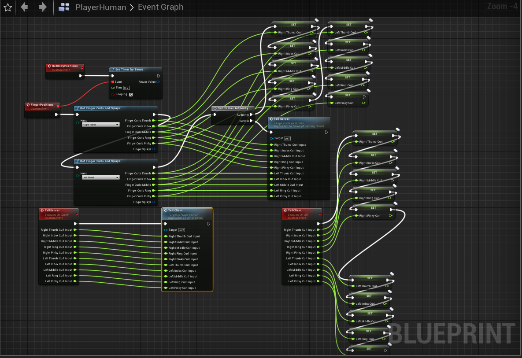Screen dimensions: 522x358
Task: Click the self Target field on Tell Server
Action: (x=287, y=138)
